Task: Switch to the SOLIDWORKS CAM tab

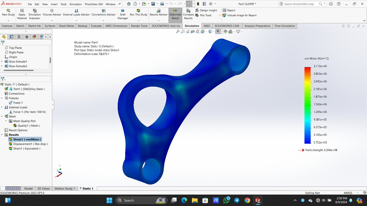Action: coord(227,26)
